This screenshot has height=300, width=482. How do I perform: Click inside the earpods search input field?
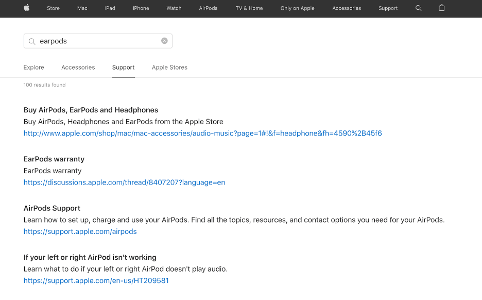click(98, 41)
